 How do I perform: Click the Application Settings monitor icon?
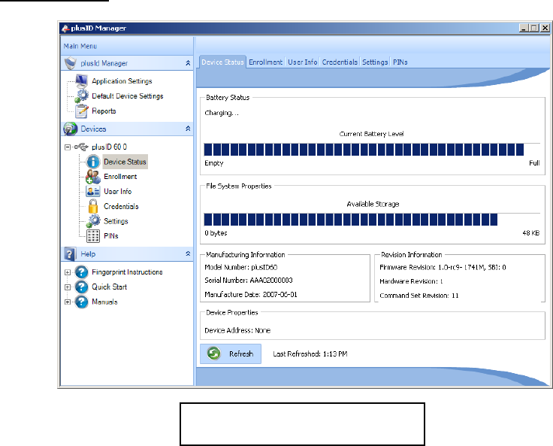[81, 81]
